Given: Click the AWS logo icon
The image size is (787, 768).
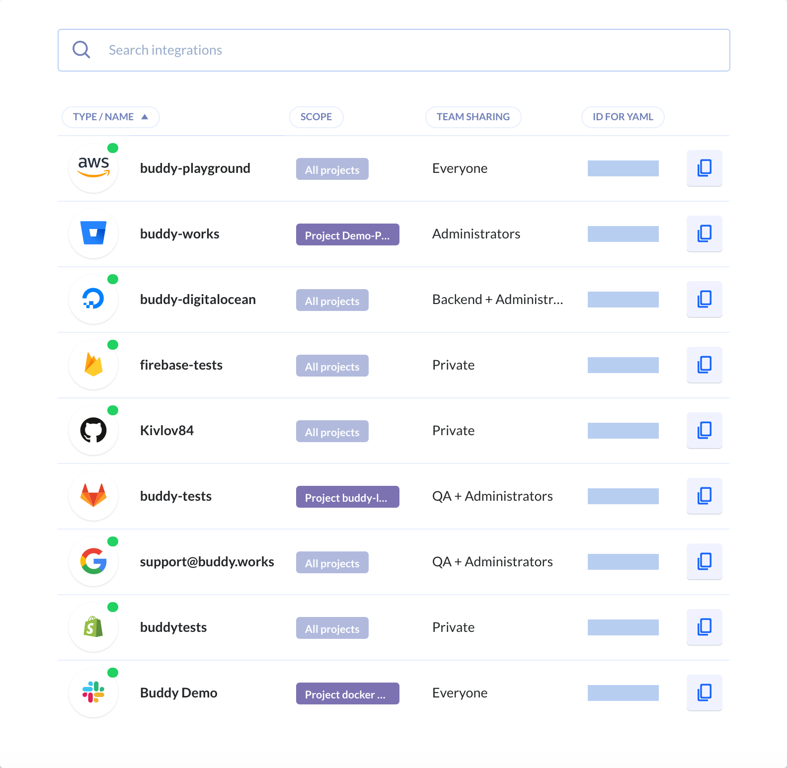Looking at the screenshot, I should click(x=93, y=168).
